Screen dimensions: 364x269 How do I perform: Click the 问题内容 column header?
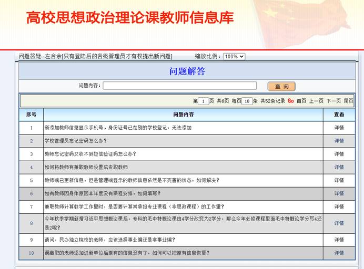(x=183, y=115)
